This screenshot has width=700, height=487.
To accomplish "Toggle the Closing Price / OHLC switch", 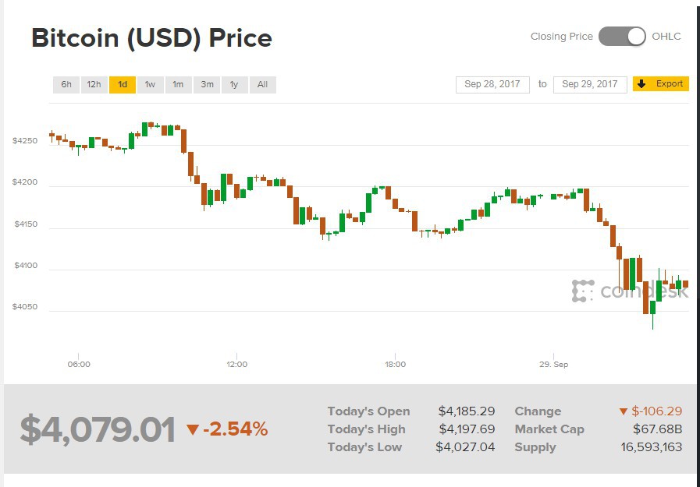I will (x=622, y=37).
